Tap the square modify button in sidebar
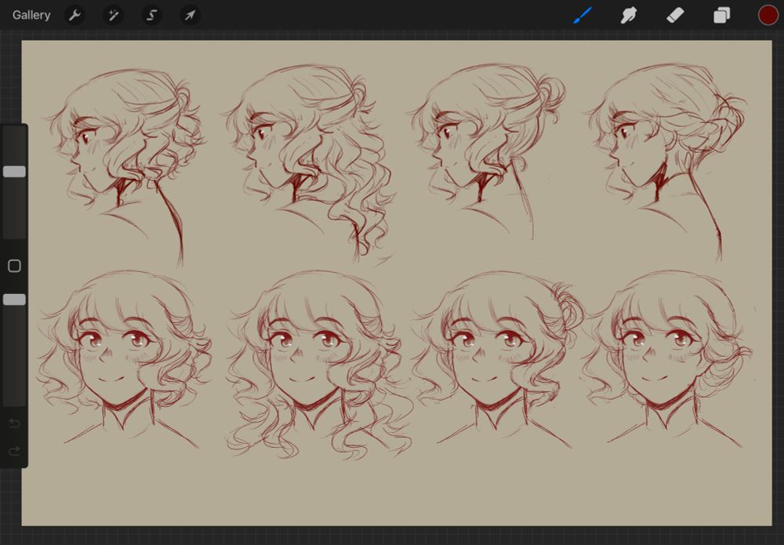The height and width of the screenshot is (545, 784). (14, 266)
